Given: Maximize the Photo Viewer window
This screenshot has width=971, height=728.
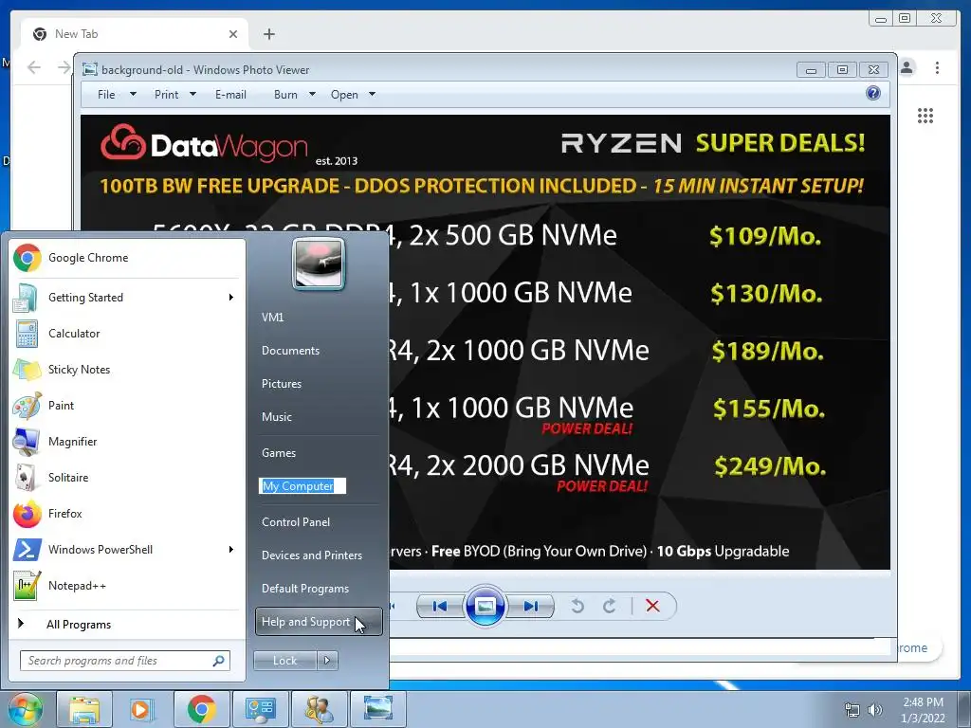Looking at the screenshot, I should (x=842, y=70).
